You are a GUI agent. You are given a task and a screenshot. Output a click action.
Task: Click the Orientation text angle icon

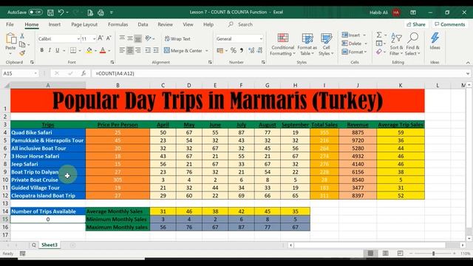148,38
